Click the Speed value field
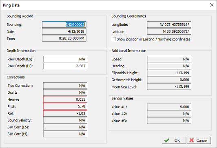217x148 pixels. pyautogui.click(x=169, y=59)
